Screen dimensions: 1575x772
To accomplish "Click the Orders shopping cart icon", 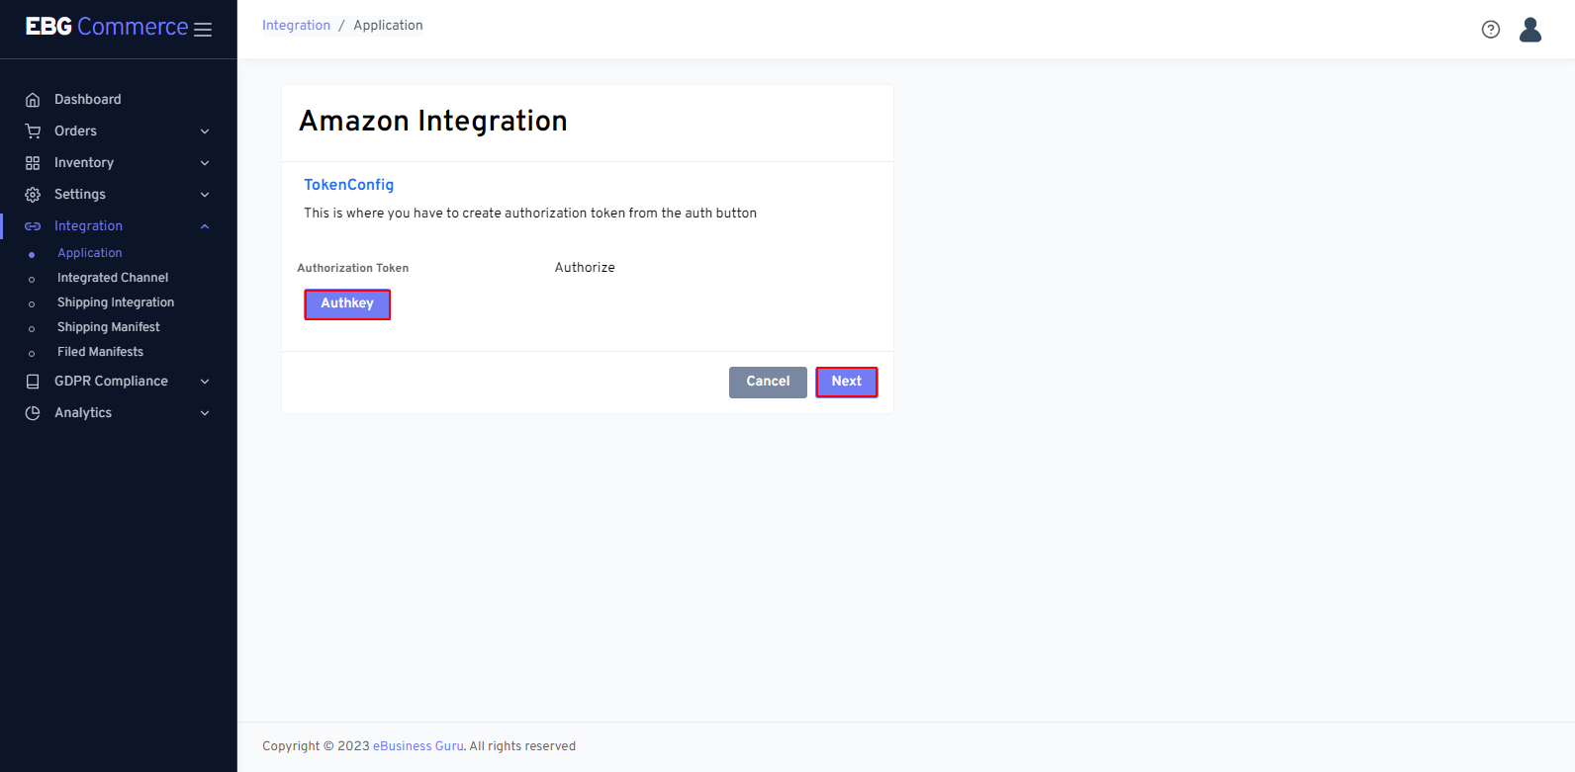I will [x=33, y=131].
